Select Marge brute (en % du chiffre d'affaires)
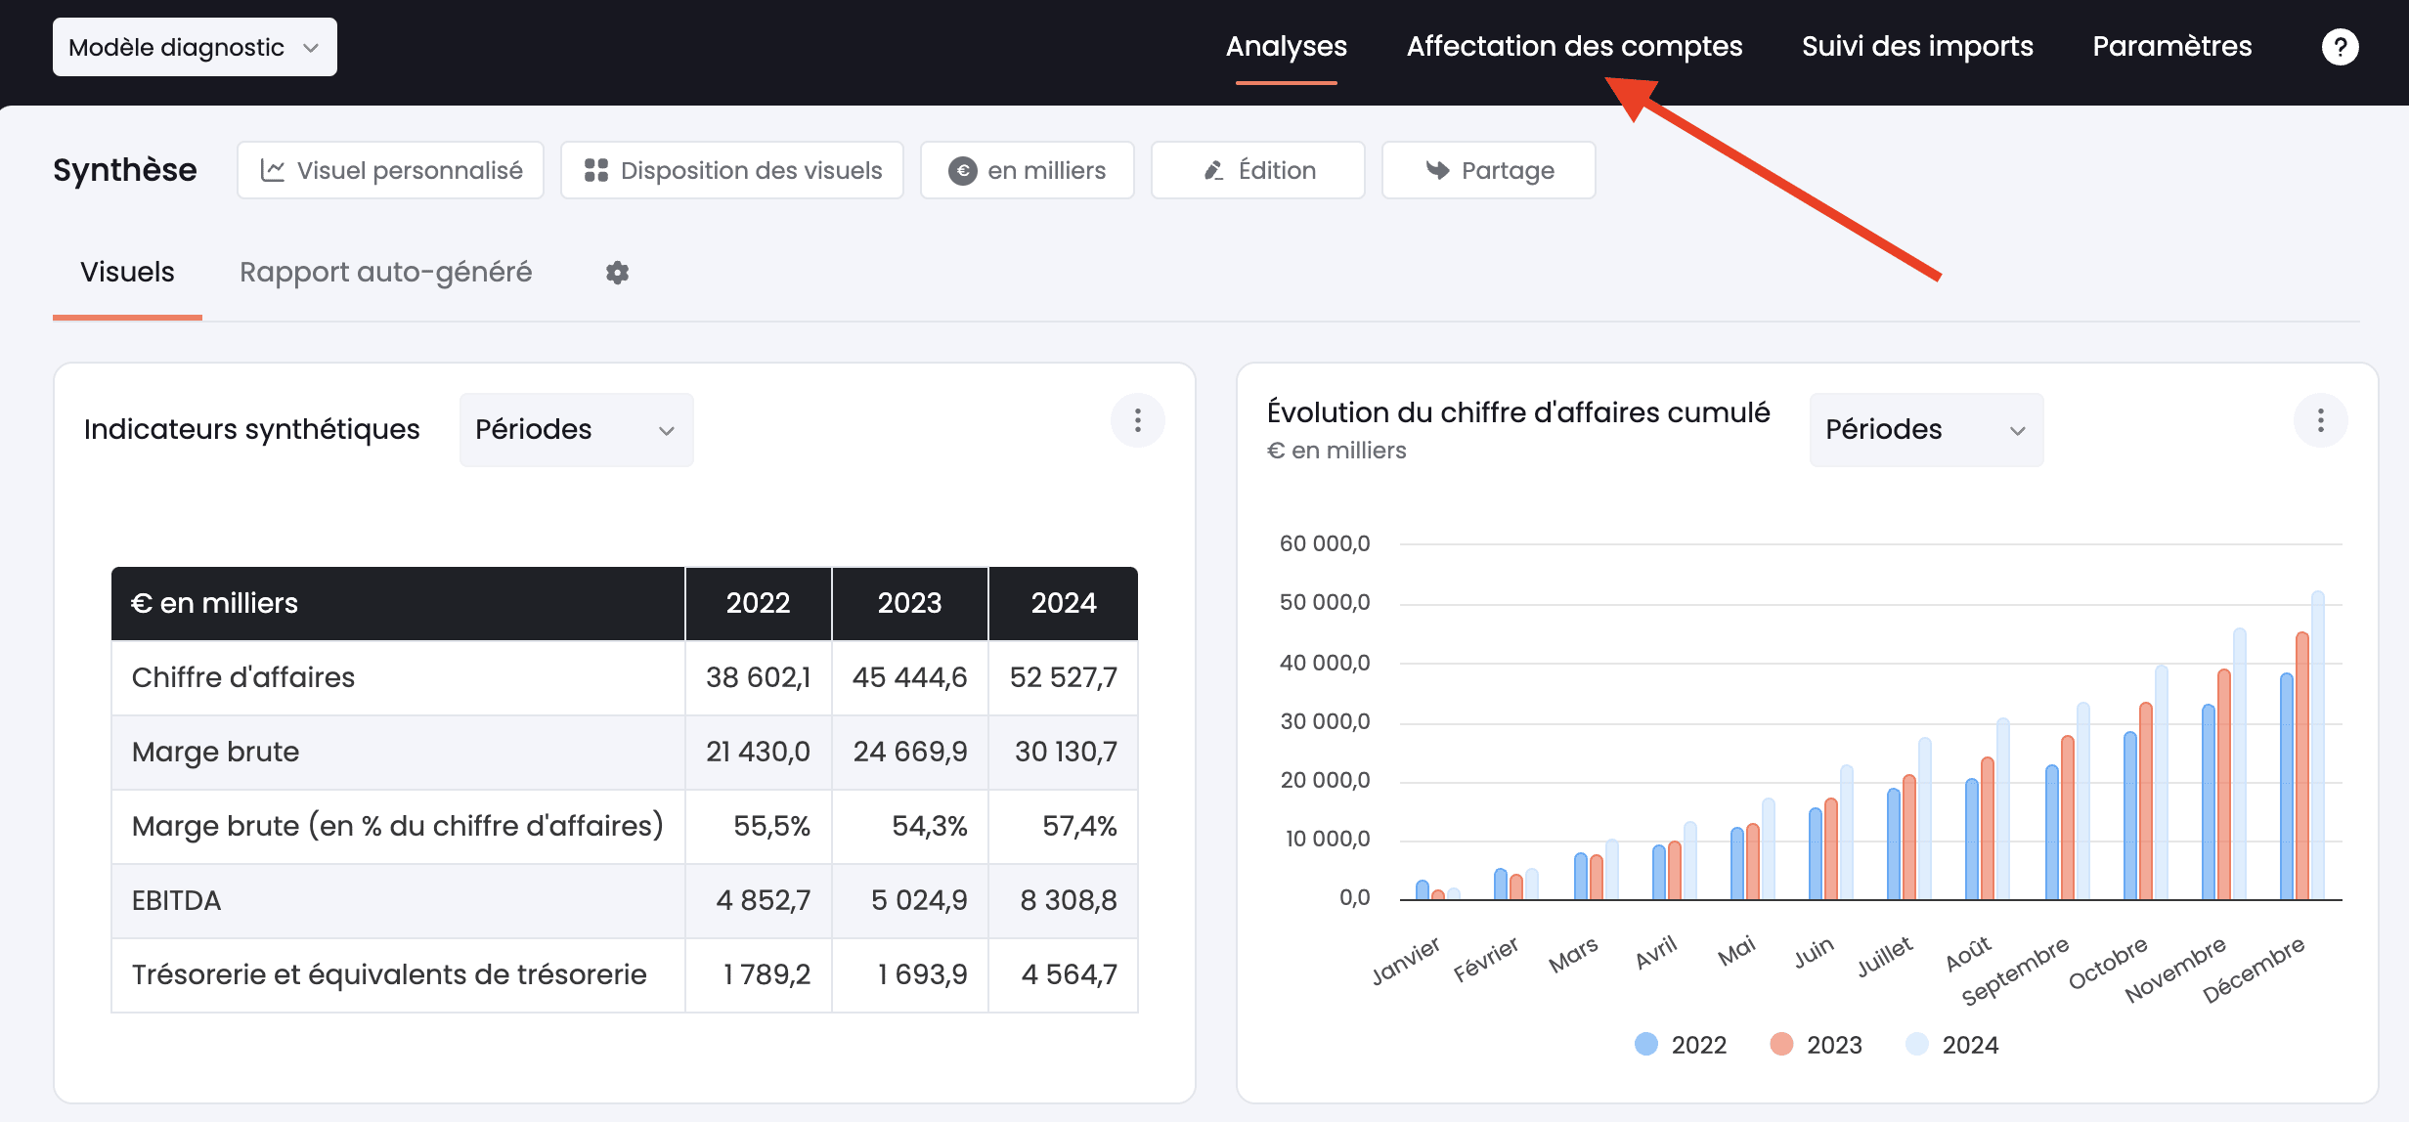This screenshot has width=2409, height=1122. 398,826
